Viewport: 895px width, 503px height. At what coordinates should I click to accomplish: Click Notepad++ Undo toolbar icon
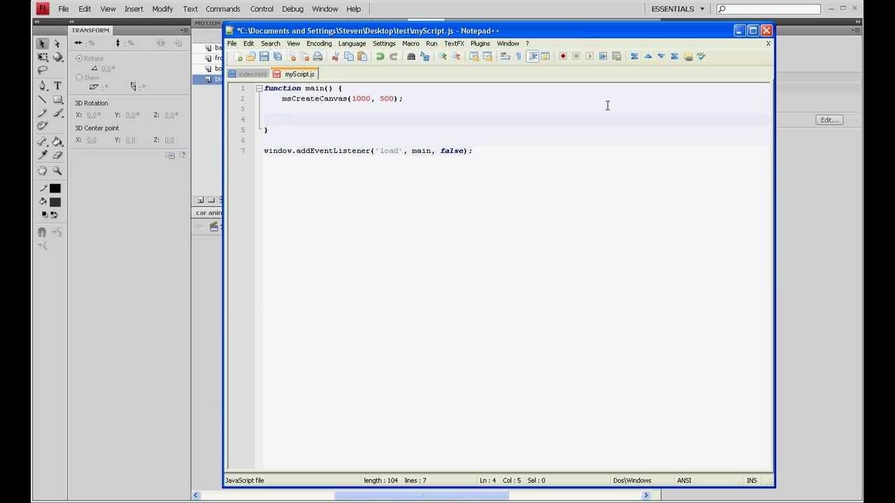point(380,57)
